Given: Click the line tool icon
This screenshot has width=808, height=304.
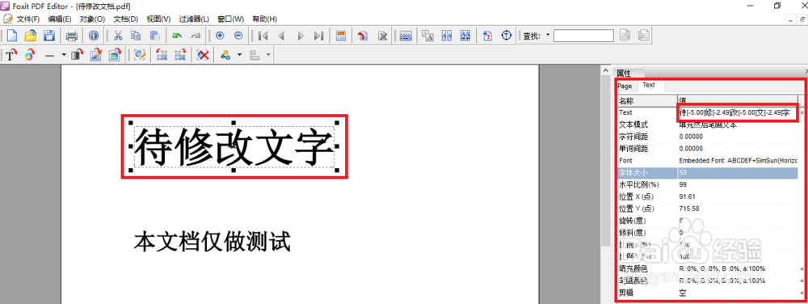Looking at the screenshot, I should coord(50,55).
